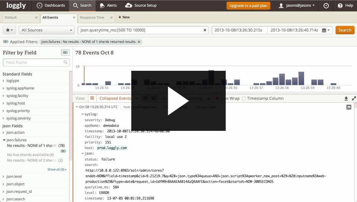Image resolution: width=357 pixels, height=202 pixels.
Task: Click the prod.loggly.com host value
Action: pos(112,148)
